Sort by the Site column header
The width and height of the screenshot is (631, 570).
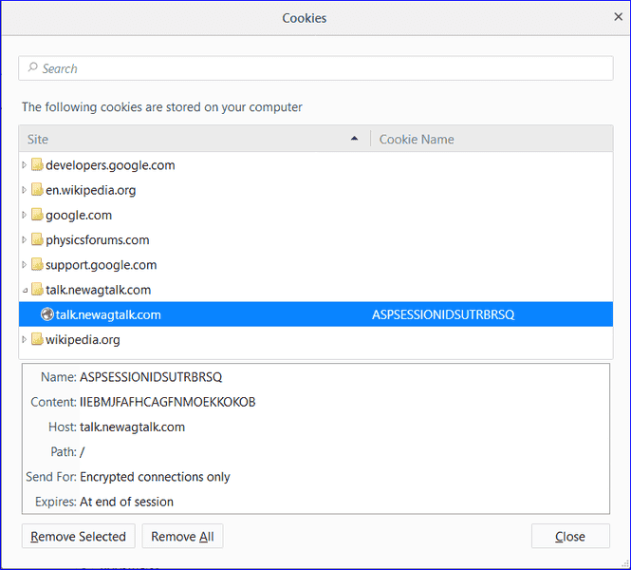[x=190, y=140]
